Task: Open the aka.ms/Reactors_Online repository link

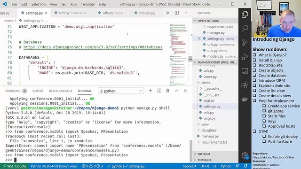Action: pyautogui.click(x=273, y=157)
